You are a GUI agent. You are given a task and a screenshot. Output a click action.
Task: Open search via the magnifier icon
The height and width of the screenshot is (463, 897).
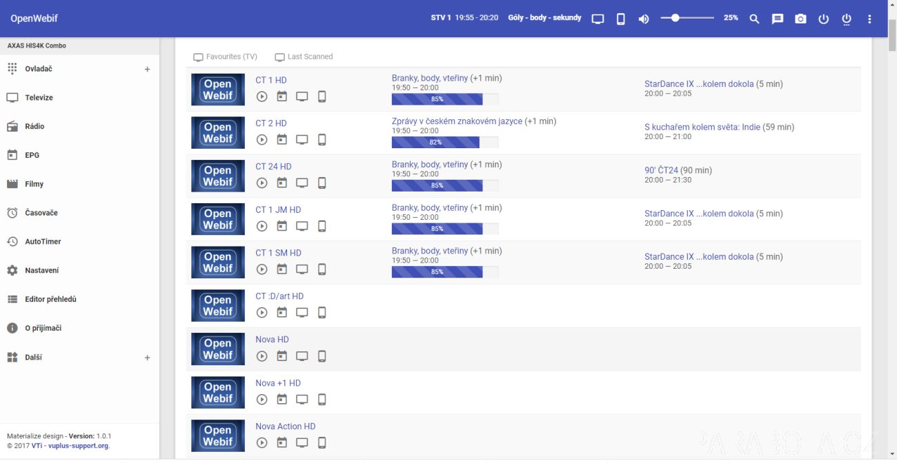click(754, 19)
